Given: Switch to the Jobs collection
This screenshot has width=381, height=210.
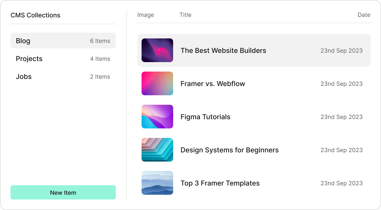Looking at the screenshot, I should 63,76.
